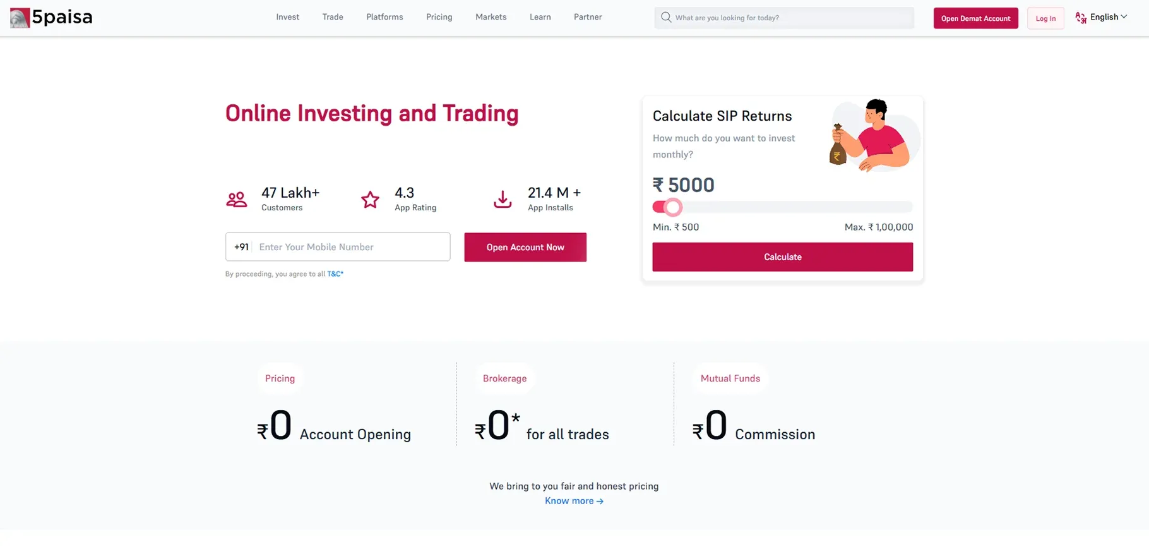Click the Open Demat Account button
This screenshot has height=549, width=1149.
click(975, 18)
